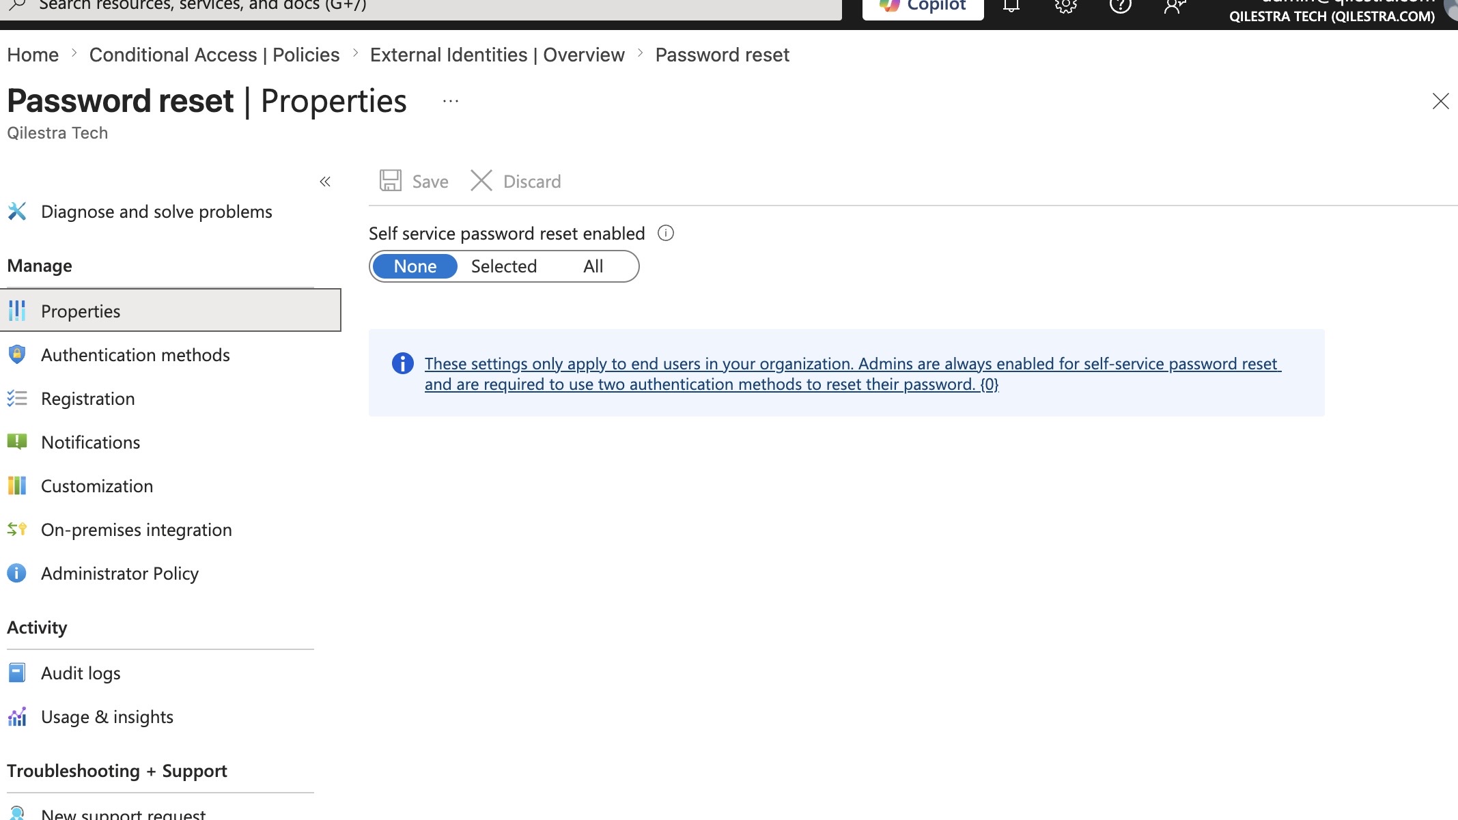Click the Save floppy disk icon
1458x820 pixels.
pos(391,181)
